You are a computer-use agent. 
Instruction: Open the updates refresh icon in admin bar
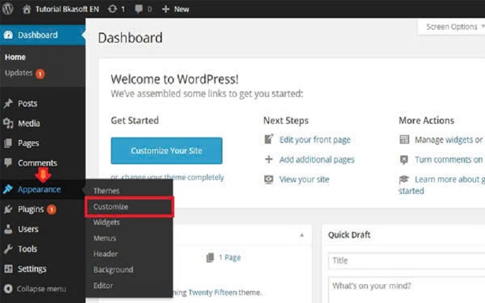pos(112,9)
